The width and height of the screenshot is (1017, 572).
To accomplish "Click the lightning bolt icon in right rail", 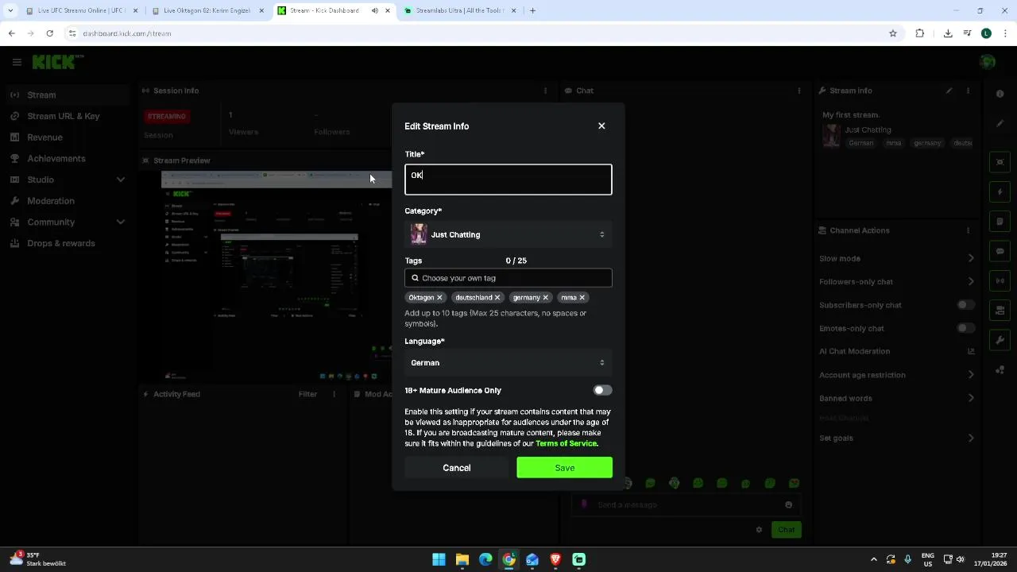I will [x=1000, y=191].
